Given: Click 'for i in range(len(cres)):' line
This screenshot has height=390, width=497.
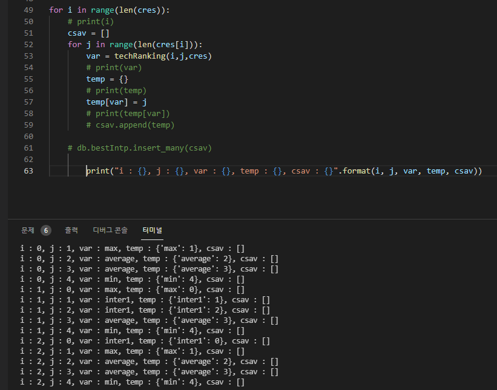Looking at the screenshot, I should point(110,10).
